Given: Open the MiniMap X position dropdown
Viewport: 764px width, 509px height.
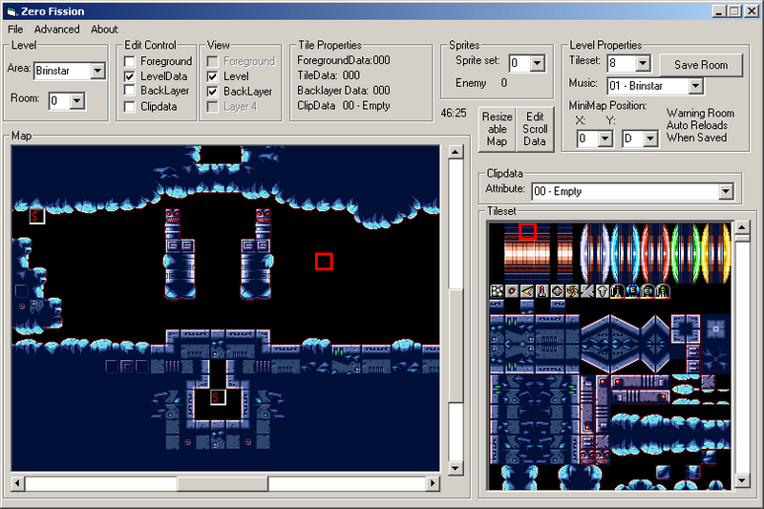Looking at the screenshot, I should pos(605,138).
